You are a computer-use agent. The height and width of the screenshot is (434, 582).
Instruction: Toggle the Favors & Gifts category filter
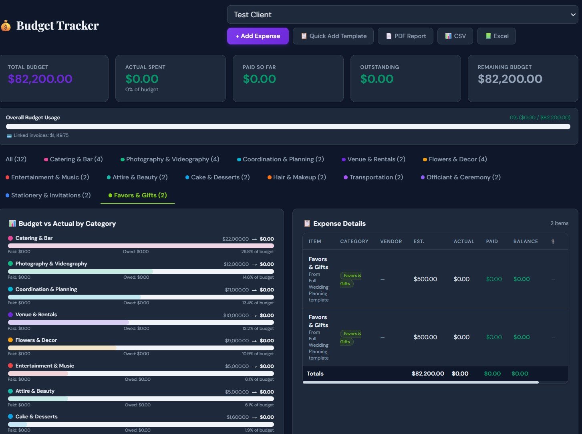(x=138, y=195)
